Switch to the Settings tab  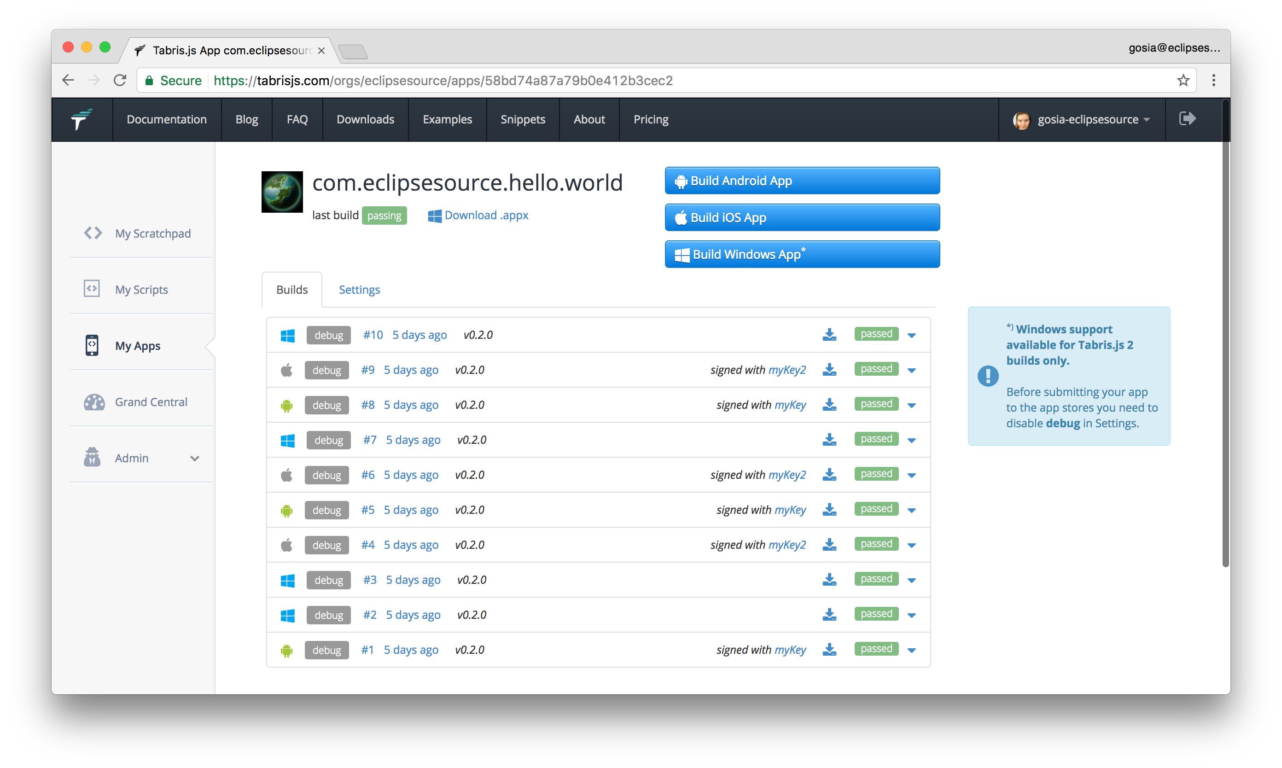(x=359, y=289)
